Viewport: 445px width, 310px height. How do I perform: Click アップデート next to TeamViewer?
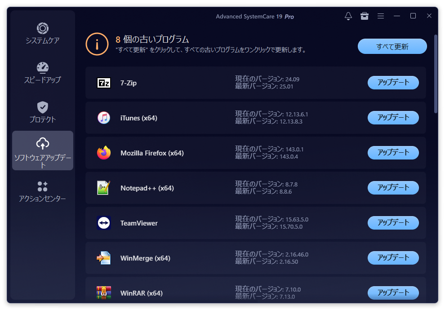click(x=393, y=223)
